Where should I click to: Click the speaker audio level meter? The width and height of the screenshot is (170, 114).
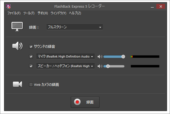145,66
